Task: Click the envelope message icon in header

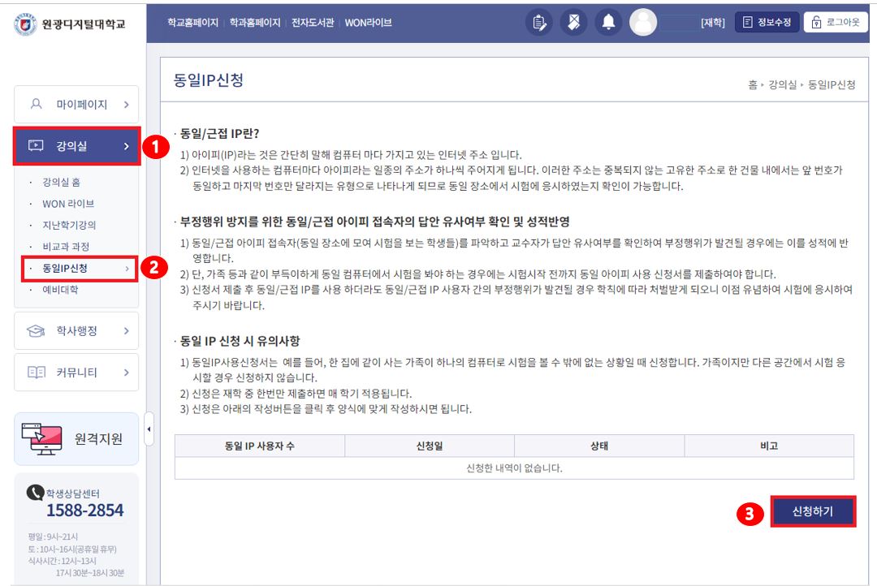Action: (573, 23)
